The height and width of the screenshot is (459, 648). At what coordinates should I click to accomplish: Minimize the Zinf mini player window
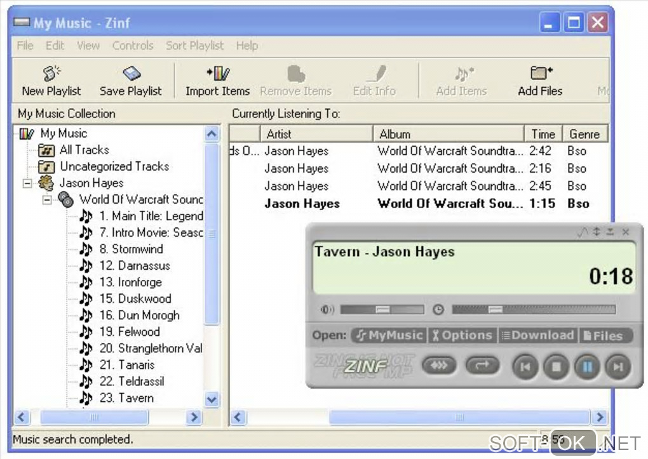click(611, 232)
